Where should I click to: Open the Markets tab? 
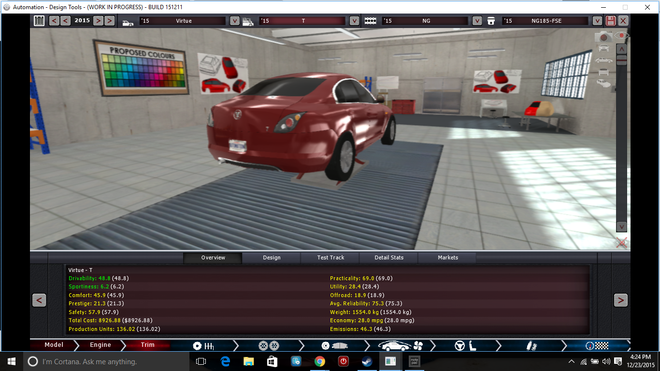448,257
